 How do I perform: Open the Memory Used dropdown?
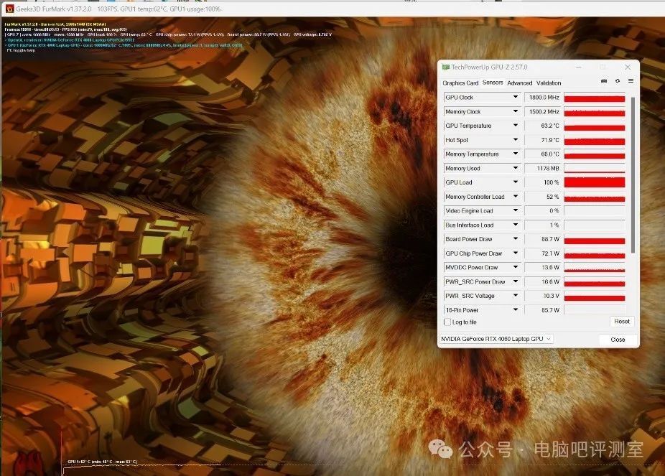coord(516,168)
